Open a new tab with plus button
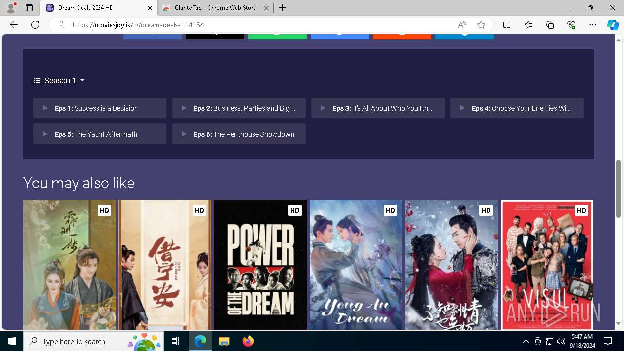The image size is (624, 351). pos(282,8)
